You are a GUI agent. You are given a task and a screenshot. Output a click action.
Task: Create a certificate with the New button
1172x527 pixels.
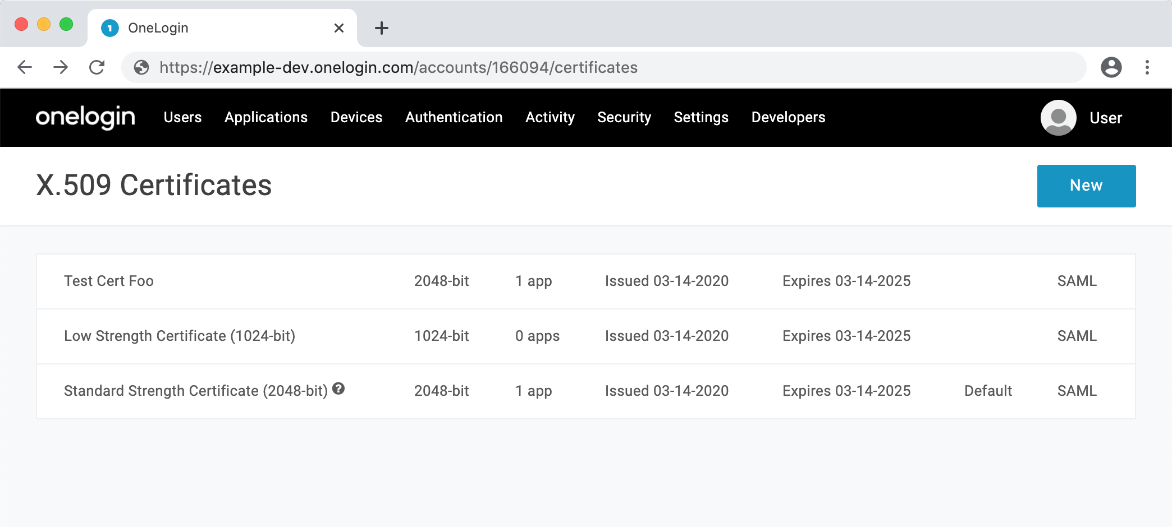point(1087,186)
